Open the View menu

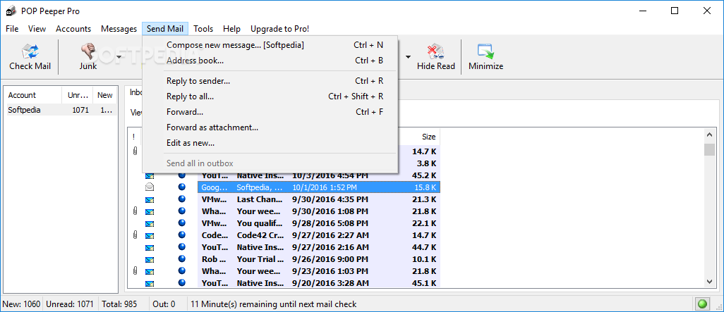click(37, 29)
